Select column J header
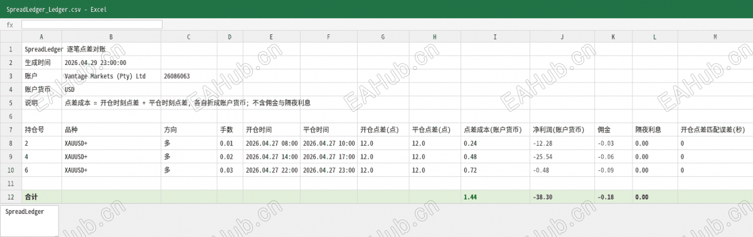 click(x=562, y=37)
